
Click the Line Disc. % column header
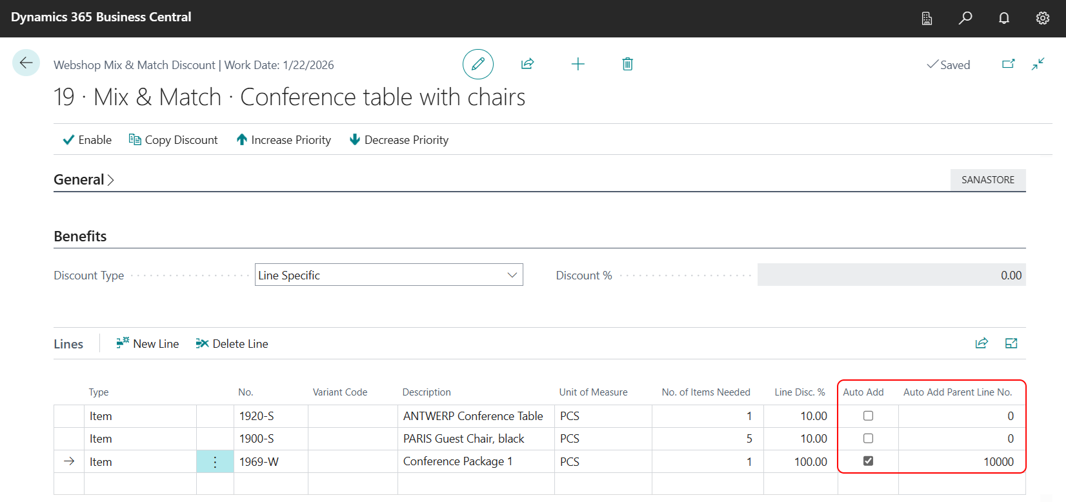(799, 392)
